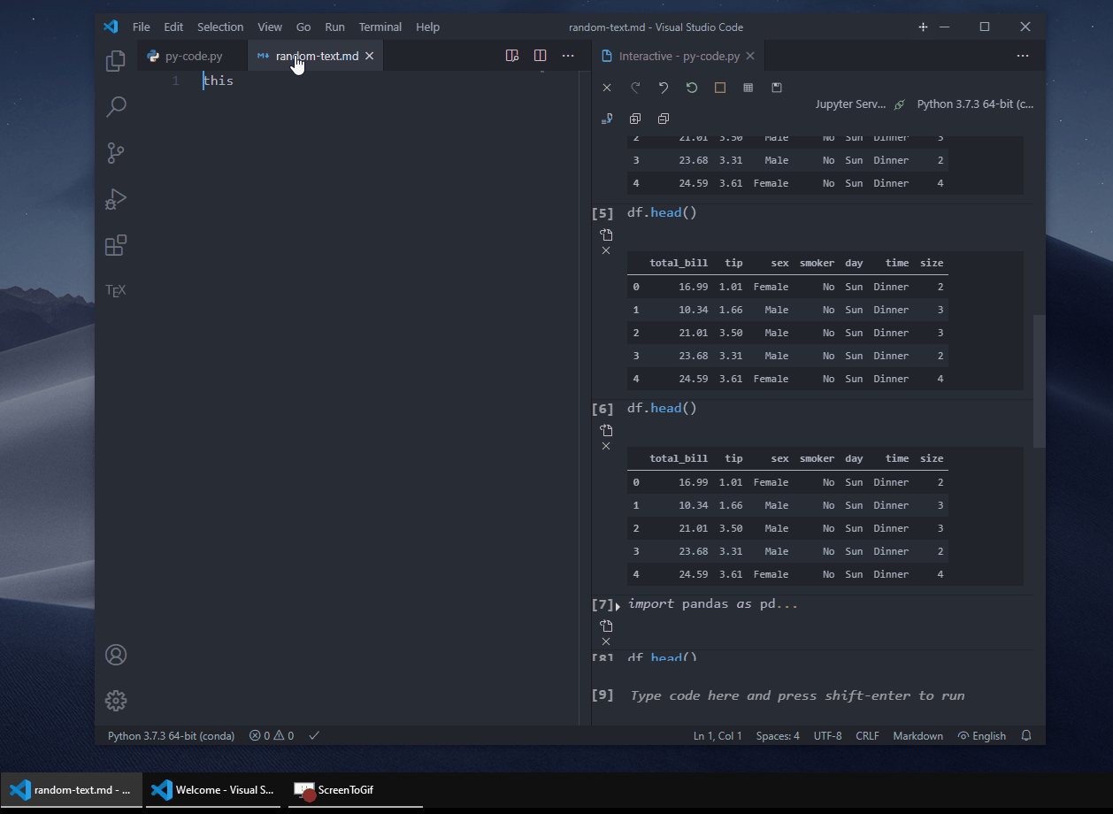The height and width of the screenshot is (814, 1113).
Task: Collapse all cells in Interactive window
Action: pyautogui.click(x=664, y=119)
